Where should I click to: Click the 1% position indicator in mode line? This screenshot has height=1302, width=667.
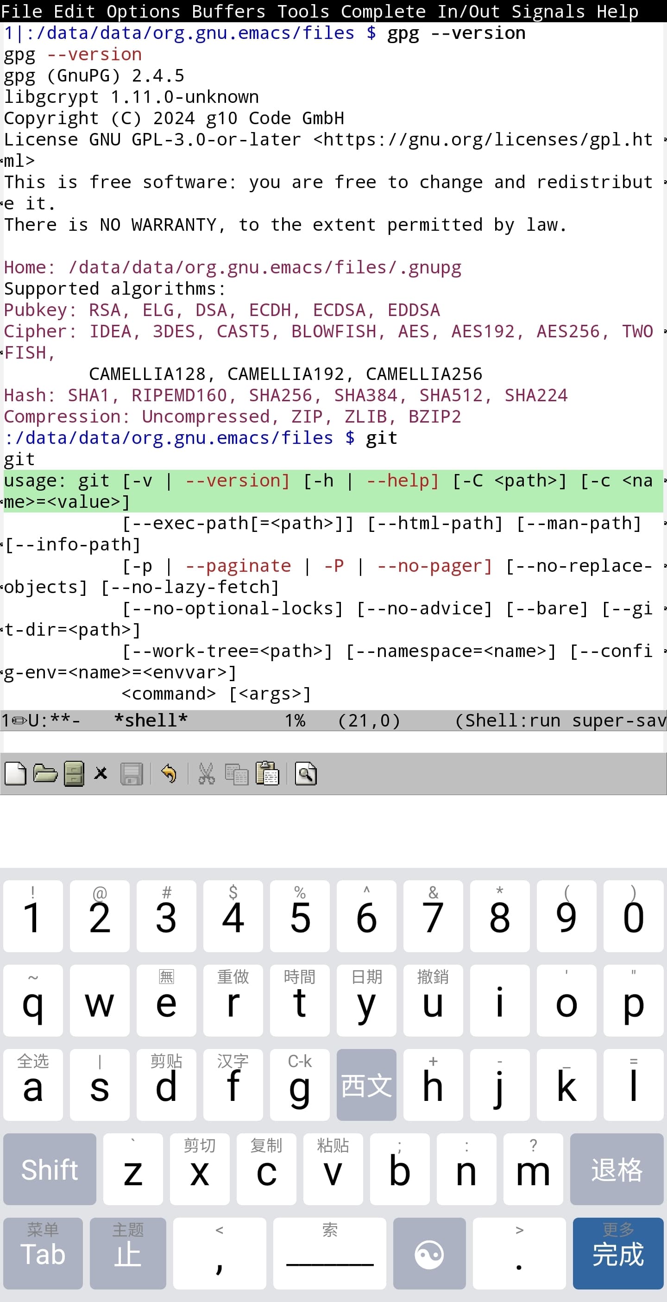295,720
